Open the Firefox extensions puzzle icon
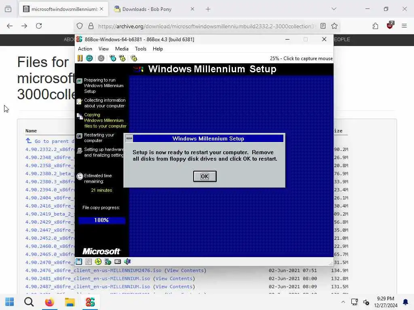The width and height of the screenshot is (414, 310). coord(375,26)
